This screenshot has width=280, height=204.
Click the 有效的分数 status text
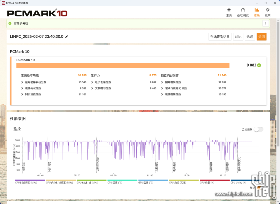tap(21, 23)
